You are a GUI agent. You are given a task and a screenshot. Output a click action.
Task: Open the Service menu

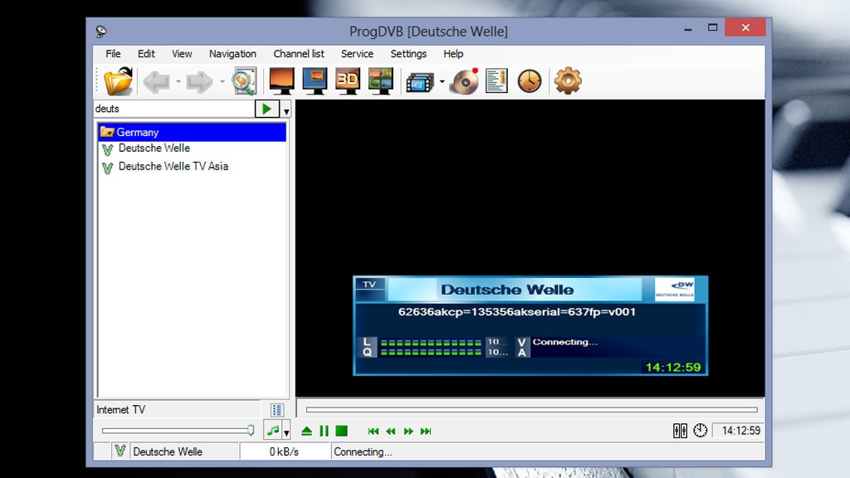point(357,54)
